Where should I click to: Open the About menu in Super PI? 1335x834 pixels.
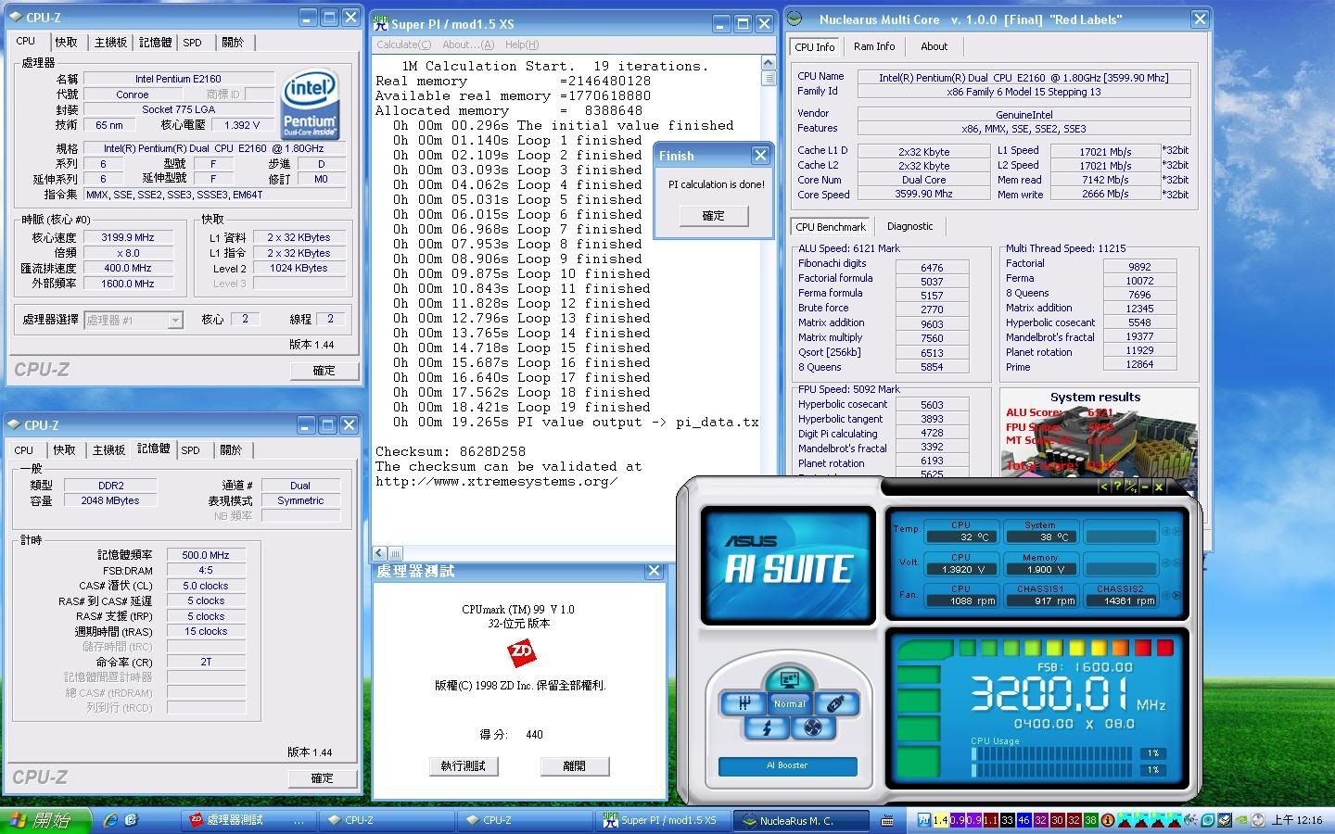point(468,44)
